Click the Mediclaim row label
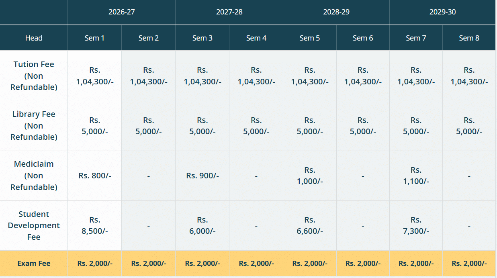Image resolution: width=497 pixels, height=278 pixels. pyautogui.click(x=34, y=176)
